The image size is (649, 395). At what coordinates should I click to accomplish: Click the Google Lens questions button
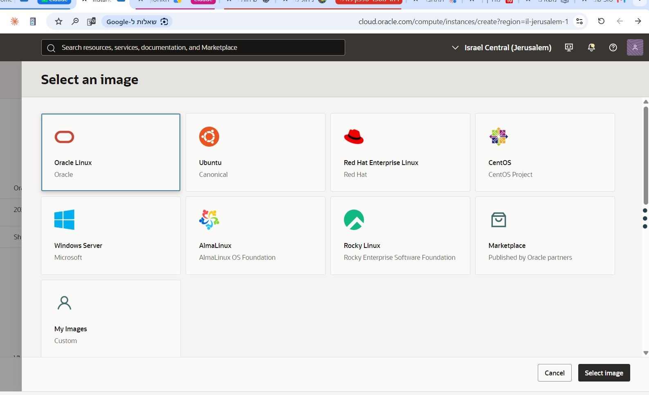click(137, 22)
